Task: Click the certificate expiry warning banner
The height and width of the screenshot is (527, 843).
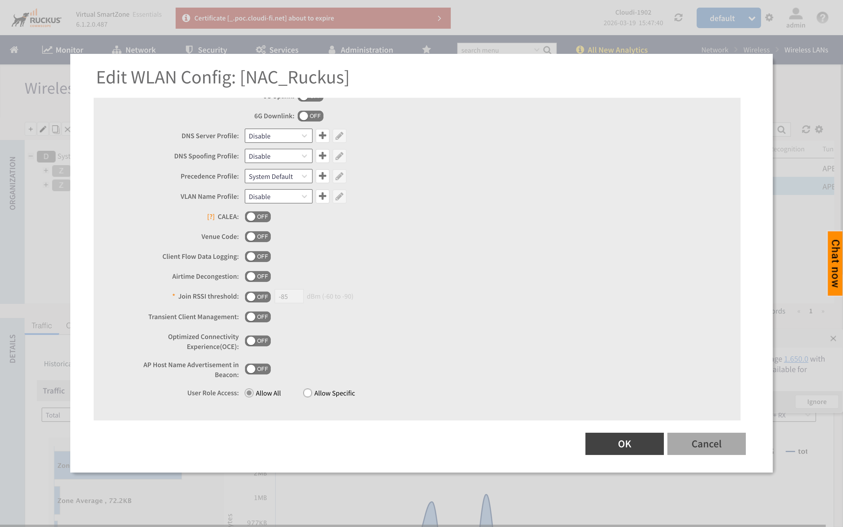Action: pyautogui.click(x=313, y=18)
